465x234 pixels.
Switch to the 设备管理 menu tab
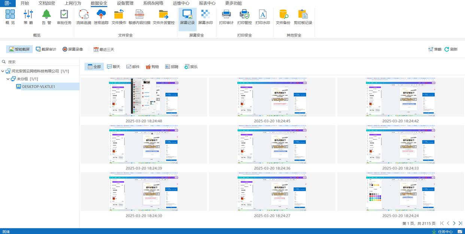coord(125,3)
